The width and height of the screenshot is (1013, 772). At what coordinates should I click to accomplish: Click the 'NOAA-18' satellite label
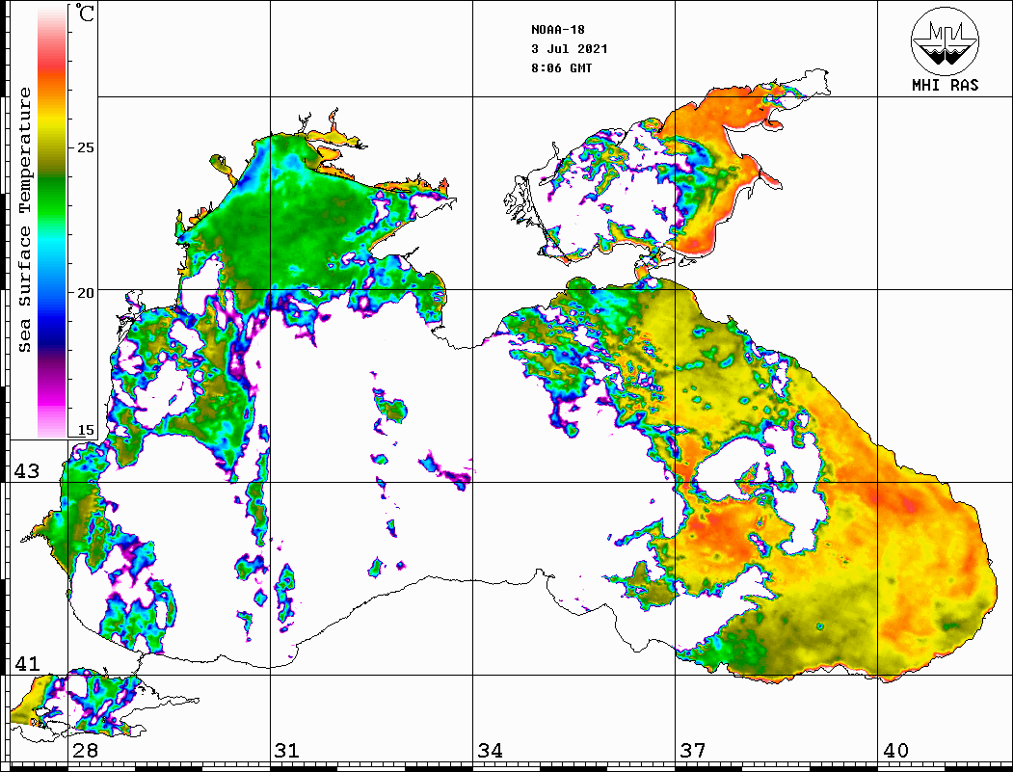tap(557, 30)
